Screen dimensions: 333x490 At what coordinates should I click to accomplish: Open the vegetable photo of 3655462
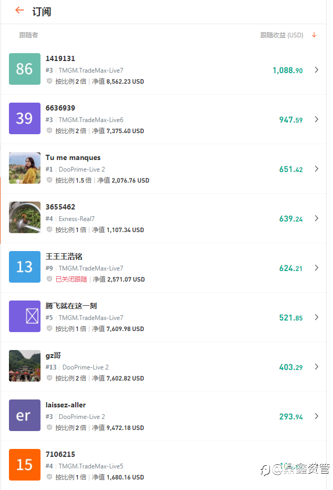coord(25,217)
